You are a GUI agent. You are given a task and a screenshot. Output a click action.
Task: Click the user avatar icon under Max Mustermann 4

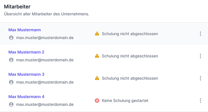(11, 104)
